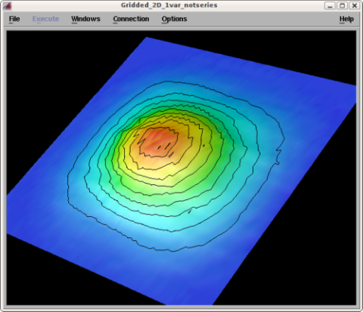Open the File menu
This screenshot has width=363, height=312.
point(14,19)
